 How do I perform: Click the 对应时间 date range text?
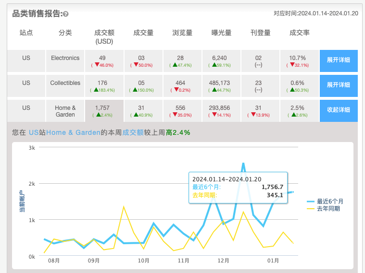point(315,13)
